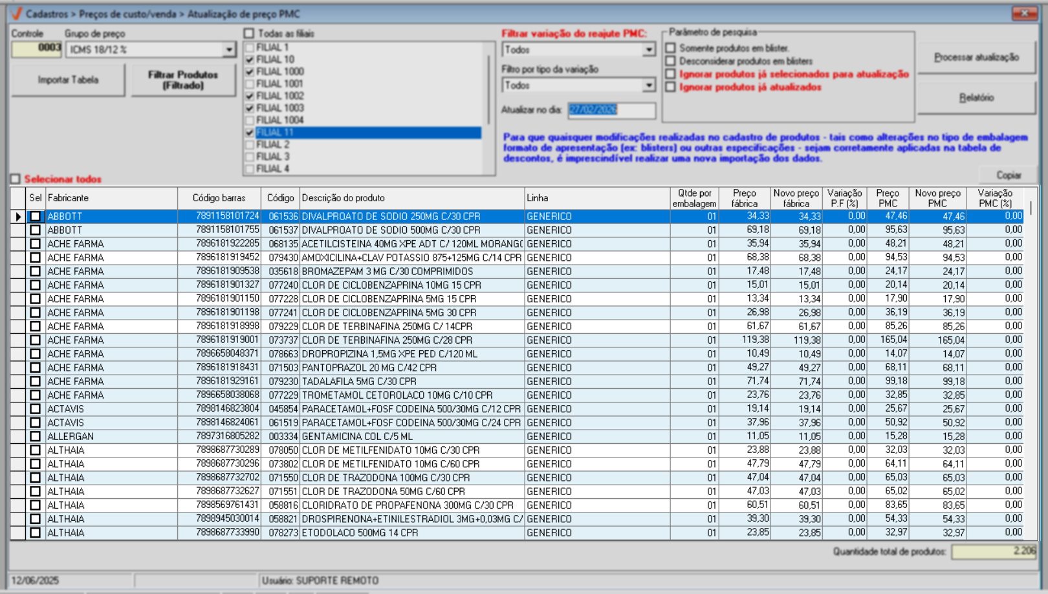Viewport: 1048px width, 594px height.
Task: Click the 'Importar Tabela' button
Action: 68,80
